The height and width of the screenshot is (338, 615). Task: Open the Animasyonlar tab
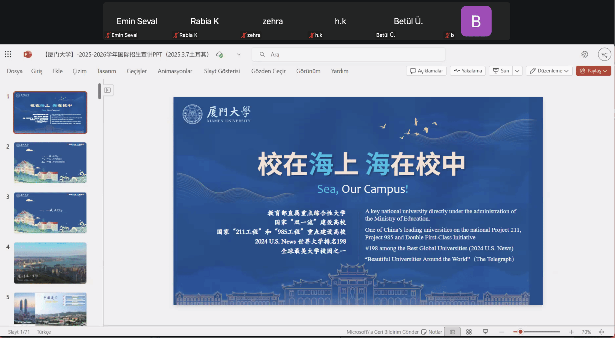pyautogui.click(x=175, y=71)
